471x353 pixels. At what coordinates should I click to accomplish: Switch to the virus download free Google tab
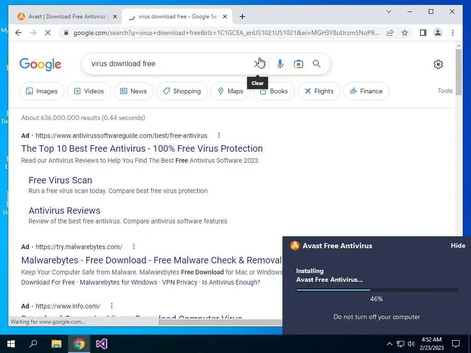click(177, 17)
